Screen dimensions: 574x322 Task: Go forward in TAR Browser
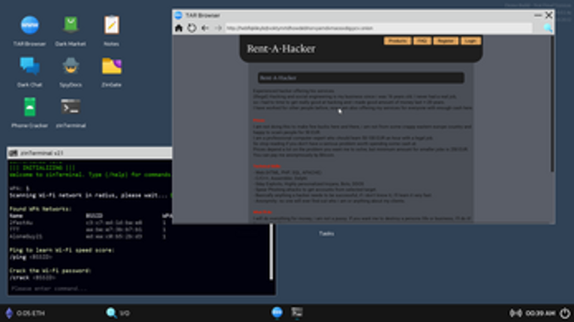click(x=218, y=28)
